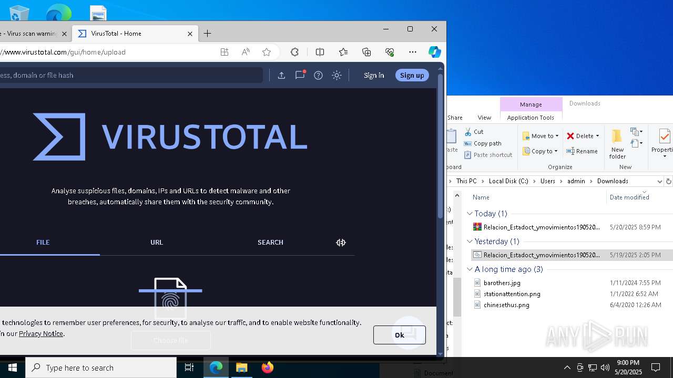Click Copy path in Explorer ribbon
673x378 pixels.
[483, 143]
